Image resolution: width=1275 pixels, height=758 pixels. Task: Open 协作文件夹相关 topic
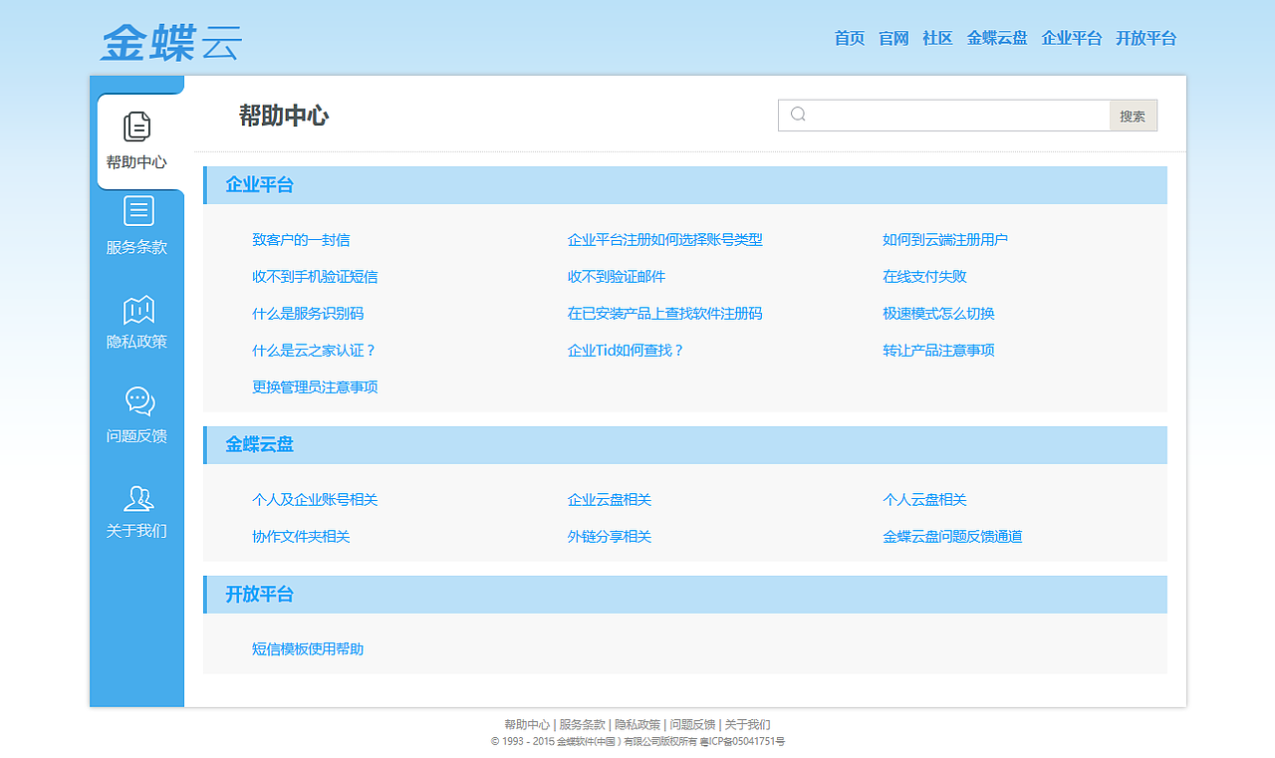pyautogui.click(x=301, y=537)
